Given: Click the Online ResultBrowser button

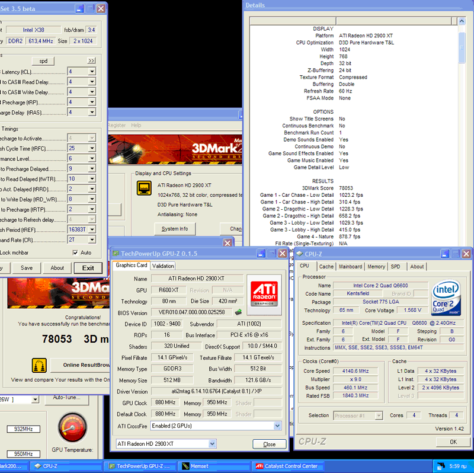Looking at the screenshot, I should (x=80, y=365).
